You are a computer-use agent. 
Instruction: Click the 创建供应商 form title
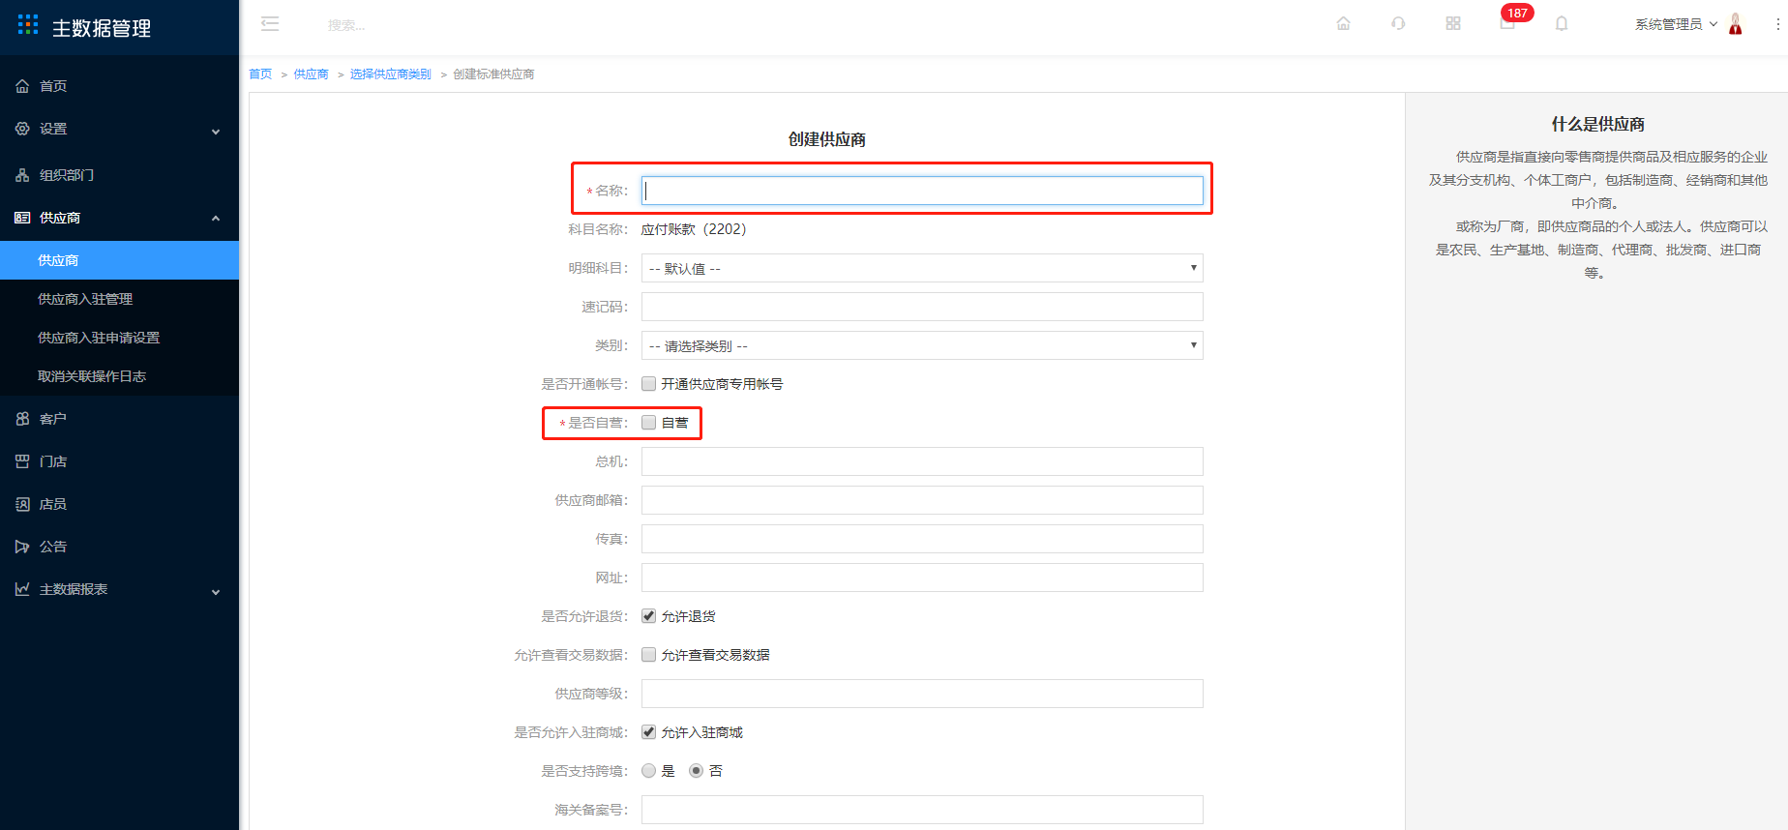[827, 139]
